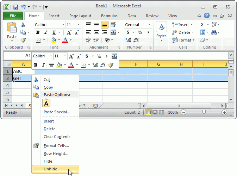The height and width of the screenshot is (176, 237).
Task: Click the AutoSum sigma icon
Action: click(202, 25)
